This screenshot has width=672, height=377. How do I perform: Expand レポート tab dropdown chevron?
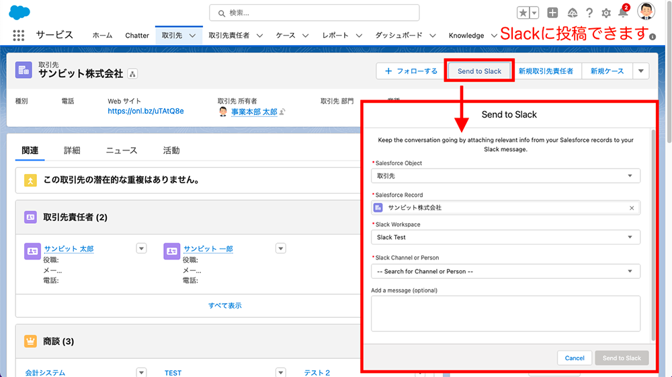click(x=359, y=36)
